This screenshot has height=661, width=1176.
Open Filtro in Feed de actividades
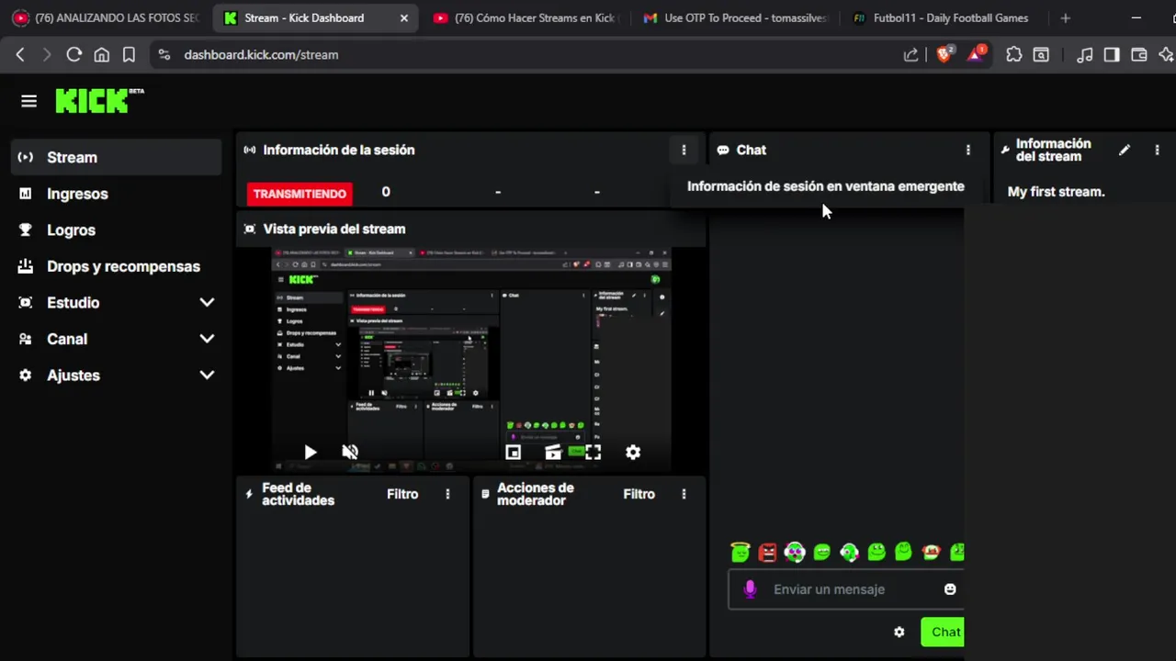click(402, 494)
